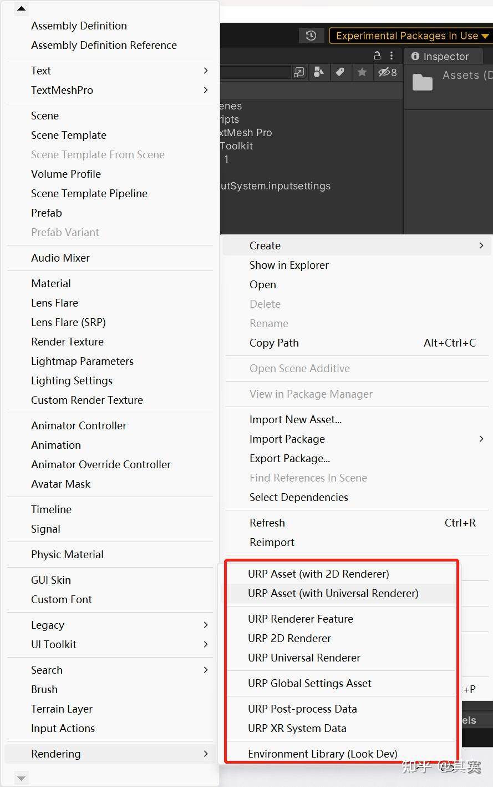Open the kebab three-dot menu
493x787 pixels.
coord(391,56)
